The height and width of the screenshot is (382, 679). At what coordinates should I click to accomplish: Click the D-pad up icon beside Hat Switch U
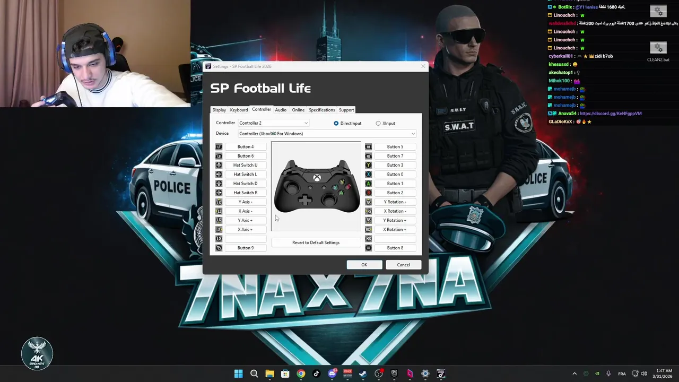pos(219,165)
